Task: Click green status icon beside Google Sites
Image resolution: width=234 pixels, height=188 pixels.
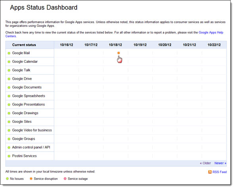Action: click(x=9, y=122)
